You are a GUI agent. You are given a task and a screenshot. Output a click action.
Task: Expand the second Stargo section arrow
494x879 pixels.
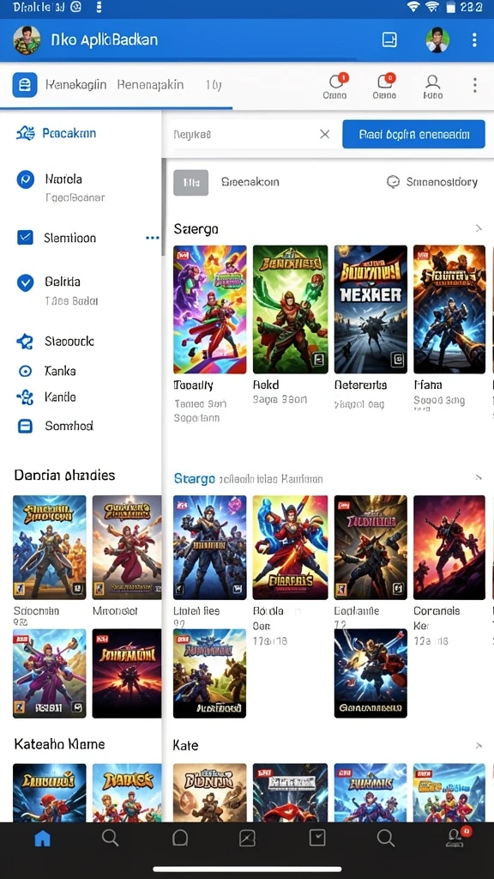pos(479,477)
